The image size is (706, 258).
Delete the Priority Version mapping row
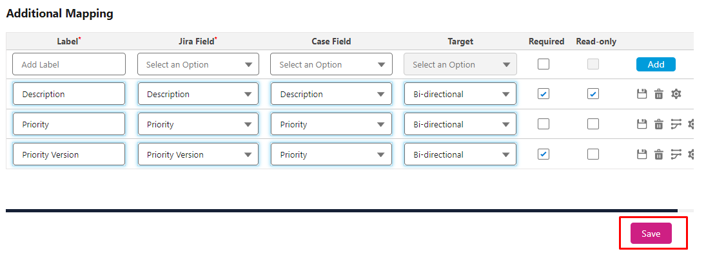coord(659,154)
